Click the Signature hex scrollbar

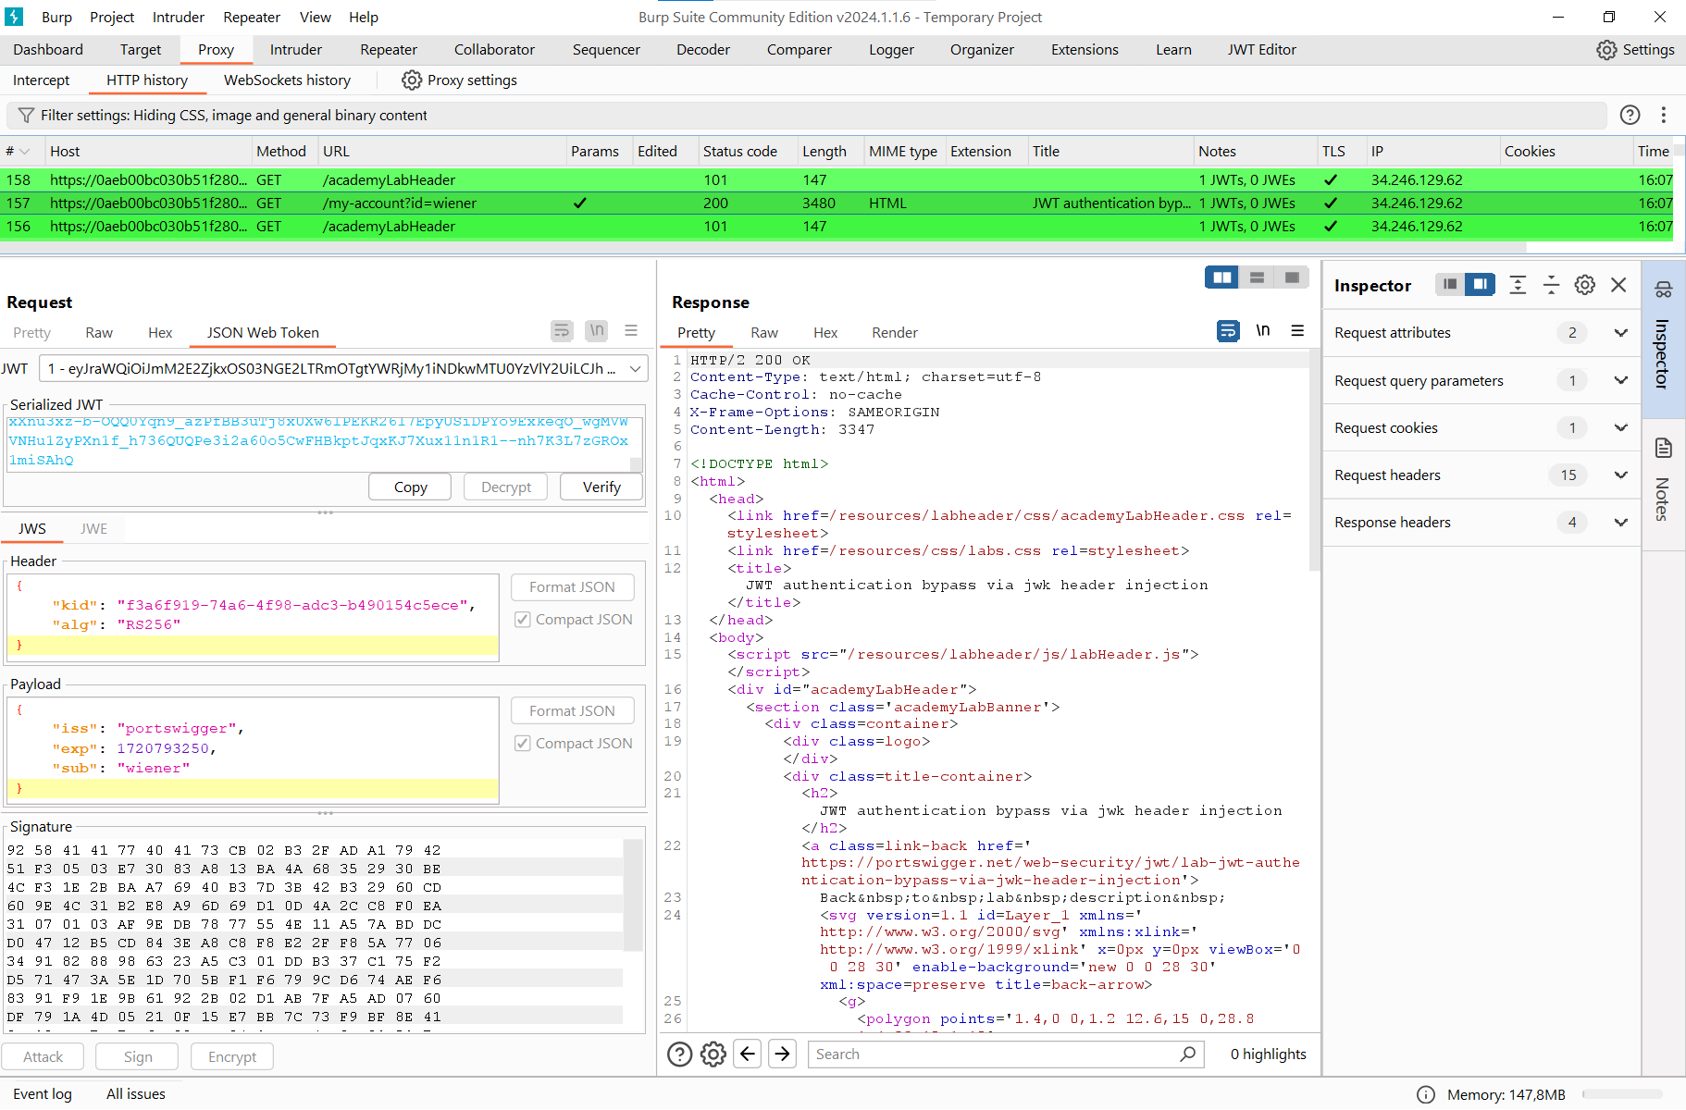[633, 895]
